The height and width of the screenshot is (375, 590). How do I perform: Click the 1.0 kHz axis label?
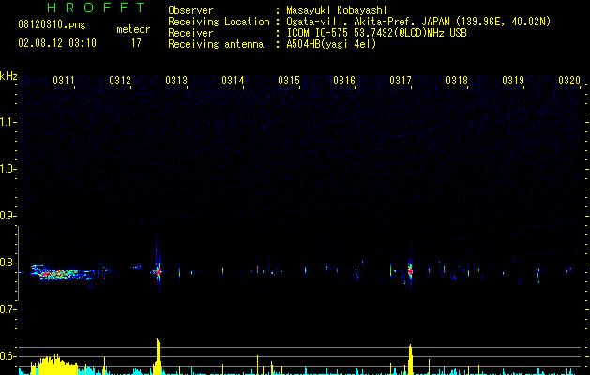[x=8, y=169]
